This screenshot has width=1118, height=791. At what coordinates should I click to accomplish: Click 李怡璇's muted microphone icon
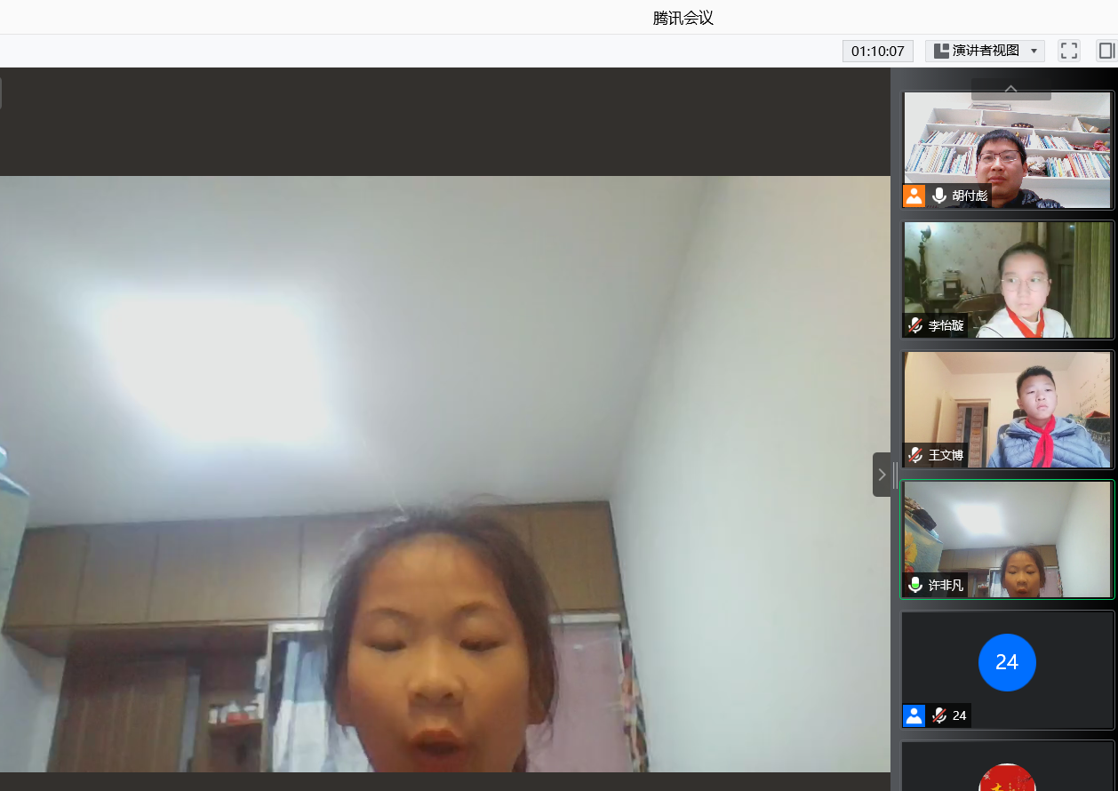[915, 325]
